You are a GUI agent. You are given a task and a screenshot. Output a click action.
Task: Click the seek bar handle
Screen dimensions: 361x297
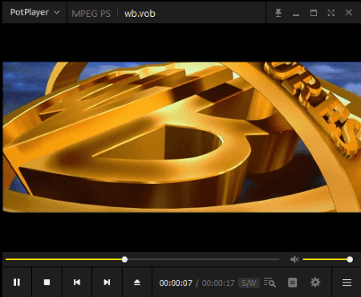(124, 259)
